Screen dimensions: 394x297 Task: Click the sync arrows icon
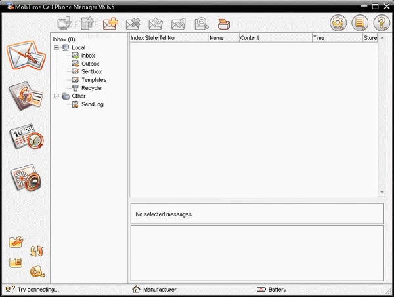coord(37,251)
